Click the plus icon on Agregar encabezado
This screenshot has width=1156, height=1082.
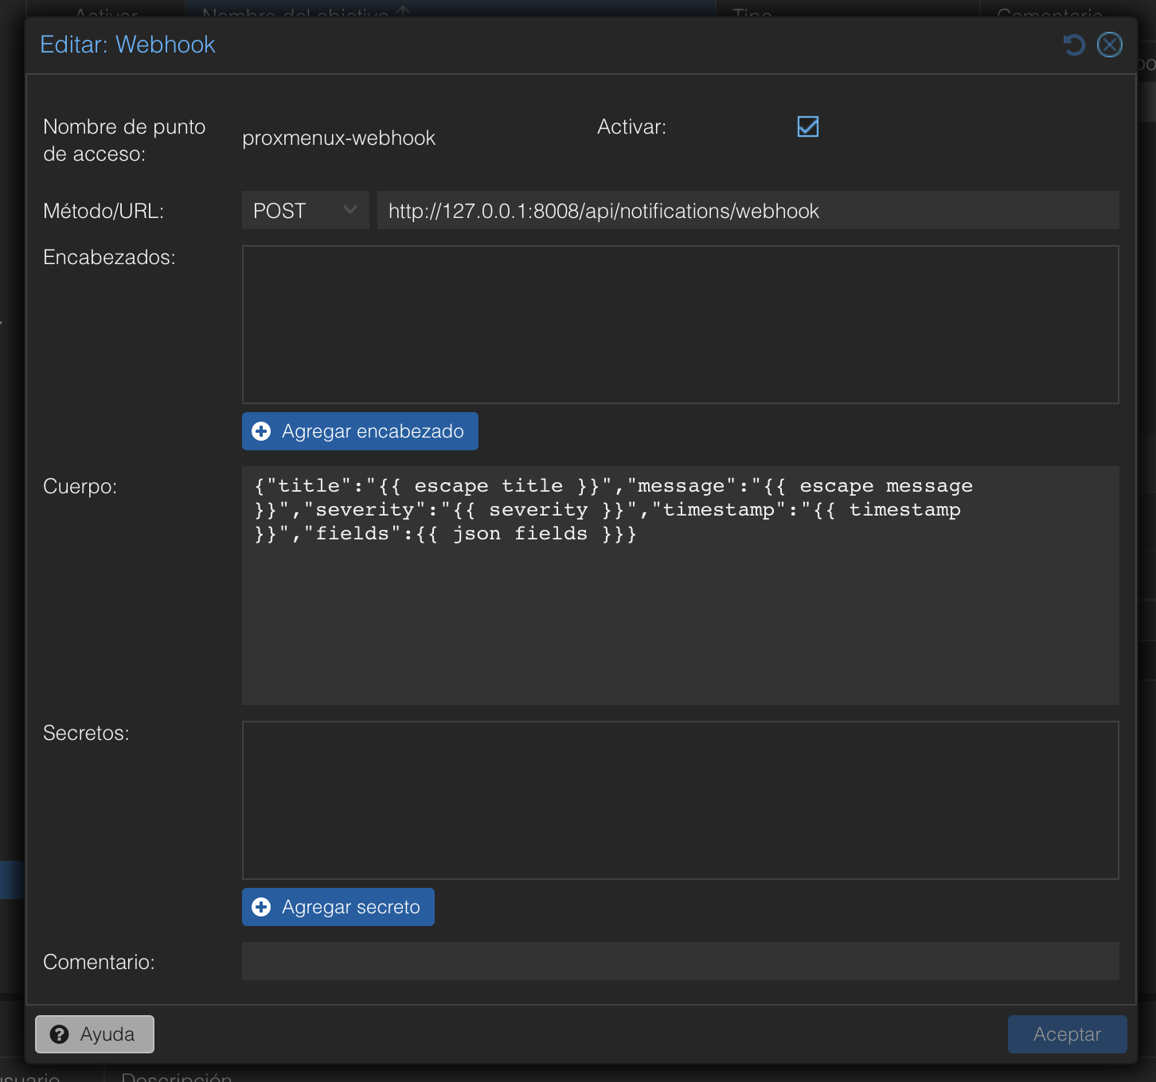pos(261,431)
